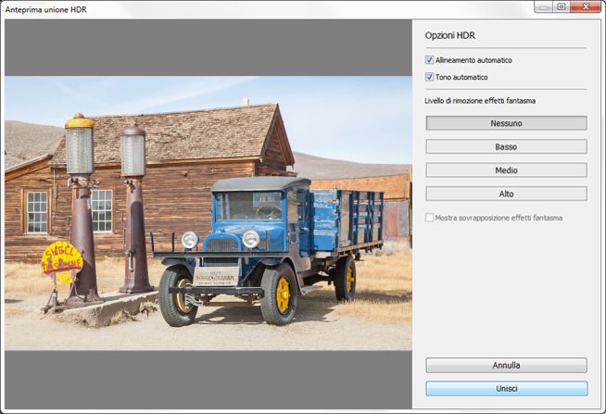
Task: Click the Anteprima unione HDR title text
Action: coord(45,9)
